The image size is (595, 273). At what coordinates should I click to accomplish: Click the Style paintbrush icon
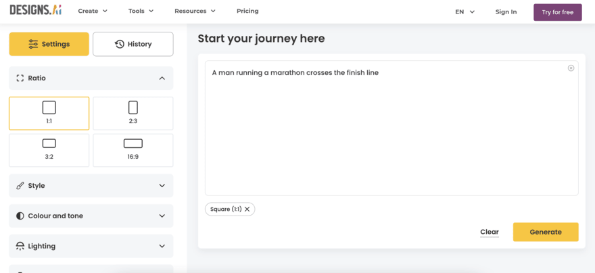pyautogui.click(x=20, y=186)
